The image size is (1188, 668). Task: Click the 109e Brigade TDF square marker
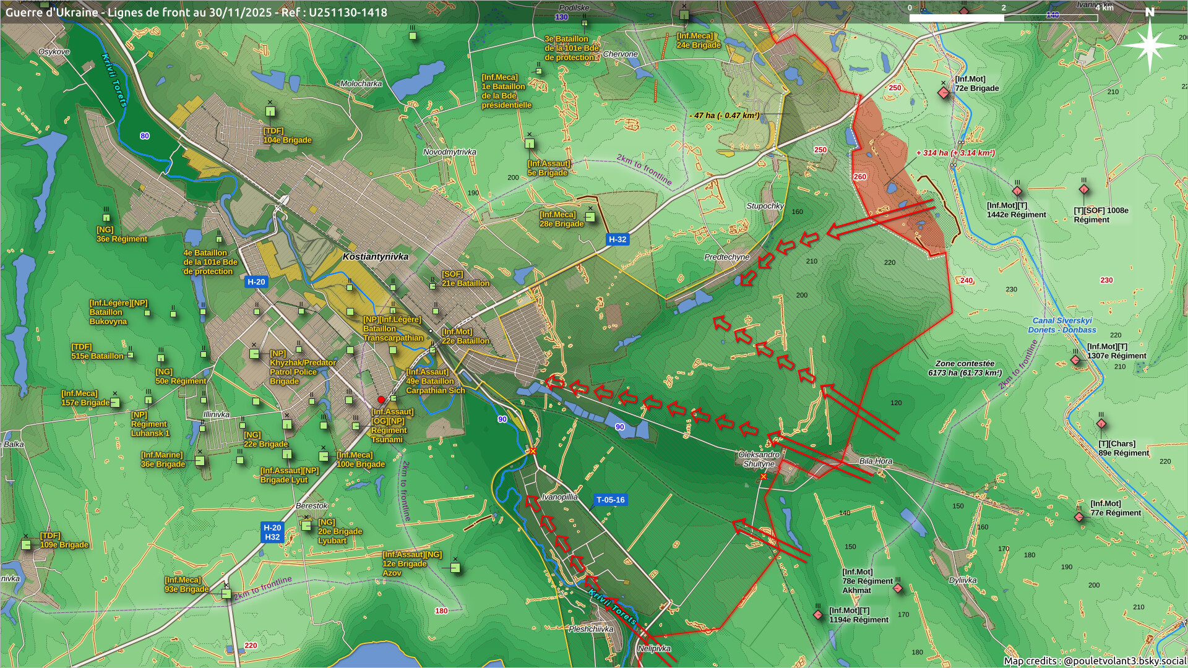pos(26,545)
